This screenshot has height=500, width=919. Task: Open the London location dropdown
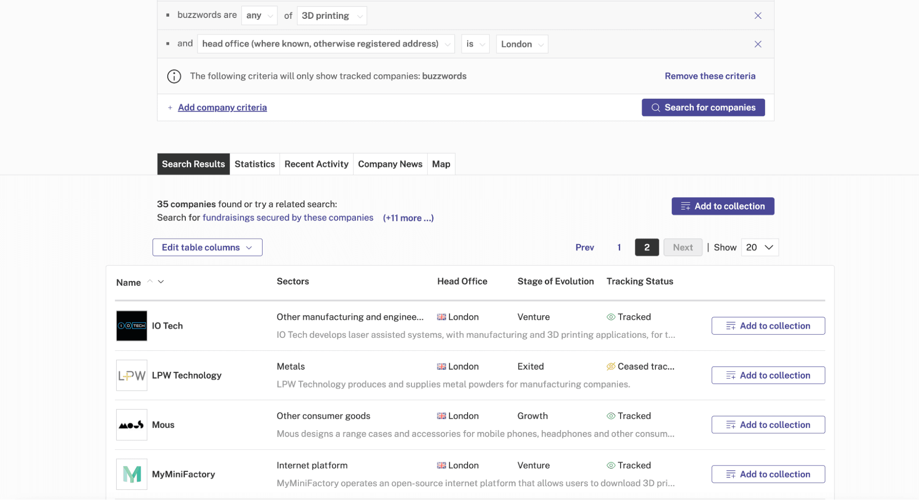click(x=522, y=44)
